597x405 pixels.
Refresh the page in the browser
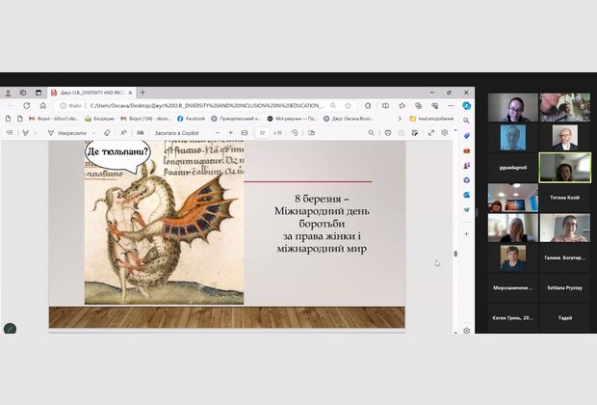tap(27, 105)
